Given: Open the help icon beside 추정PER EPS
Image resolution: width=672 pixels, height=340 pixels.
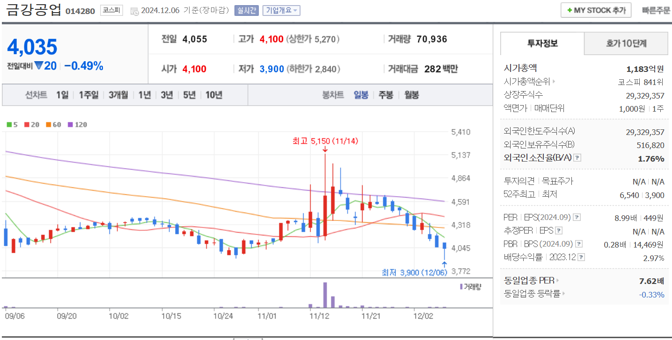Looking at the screenshot, I should coord(558,231).
